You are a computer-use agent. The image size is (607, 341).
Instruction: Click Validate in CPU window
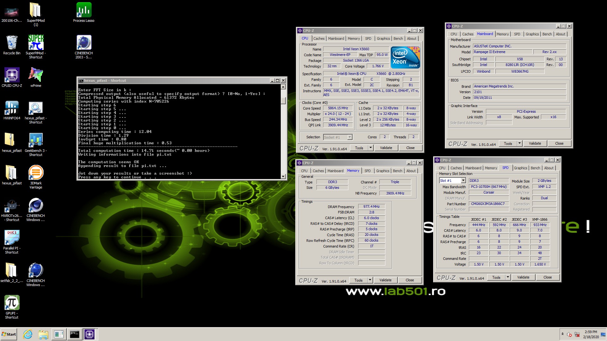click(386, 148)
